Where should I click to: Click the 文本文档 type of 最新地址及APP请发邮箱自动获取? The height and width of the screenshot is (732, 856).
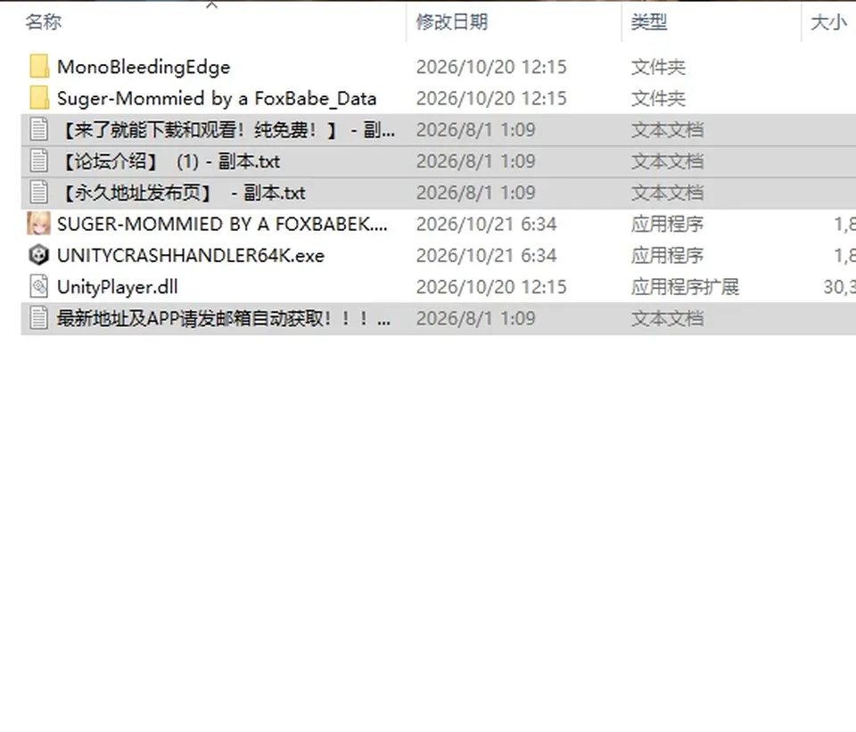(667, 318)
